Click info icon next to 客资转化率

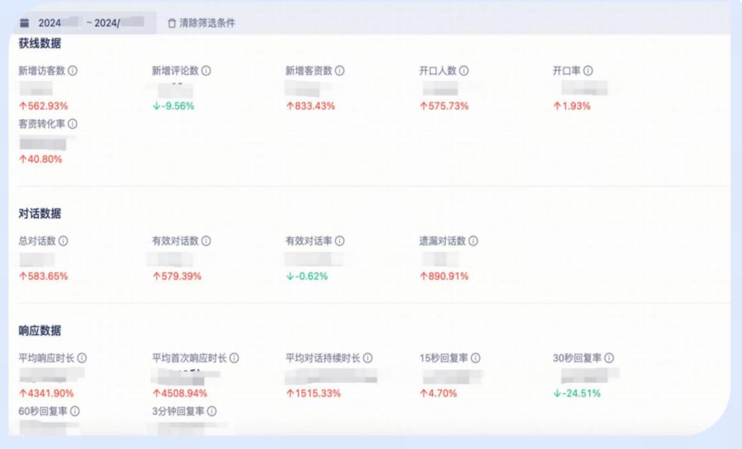tap(72, 124)
